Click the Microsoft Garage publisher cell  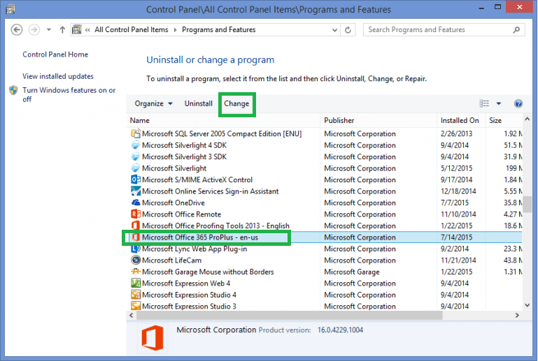click(x=352, y=272)
